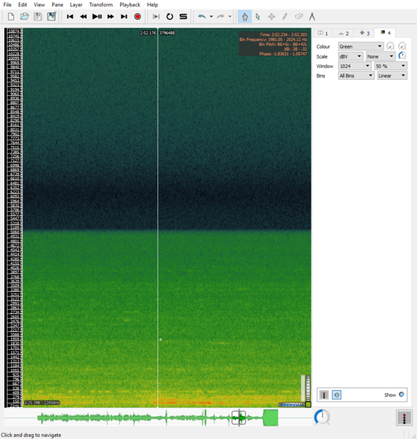Rewind to the start of the audio

(x=70, y=16)
